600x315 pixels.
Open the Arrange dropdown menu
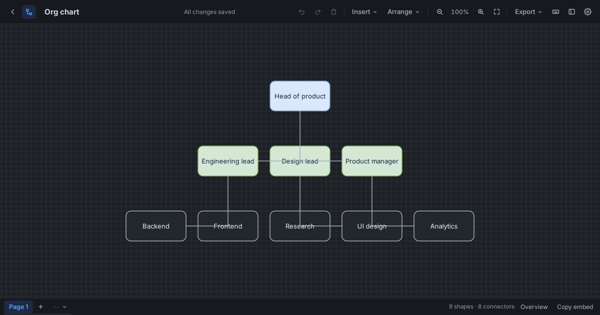403,12
